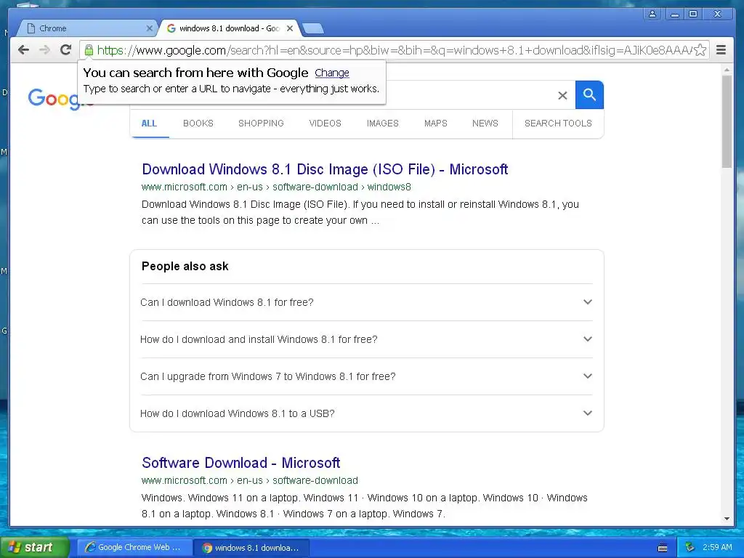744x558 pixels.
Task: Switch to MAPS results
Action: [x=436, y=124]
